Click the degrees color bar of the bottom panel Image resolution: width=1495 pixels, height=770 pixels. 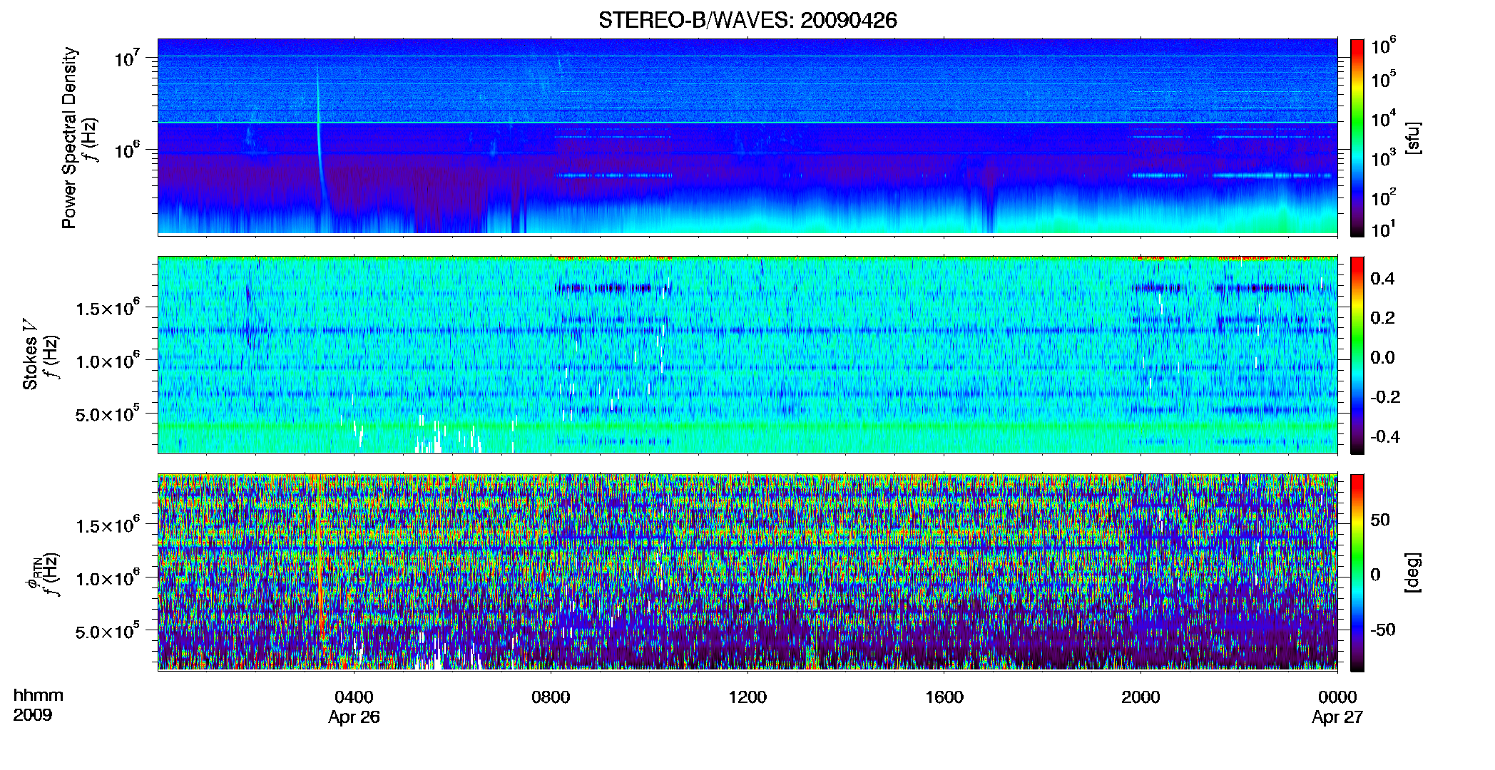pos(1357,573)
